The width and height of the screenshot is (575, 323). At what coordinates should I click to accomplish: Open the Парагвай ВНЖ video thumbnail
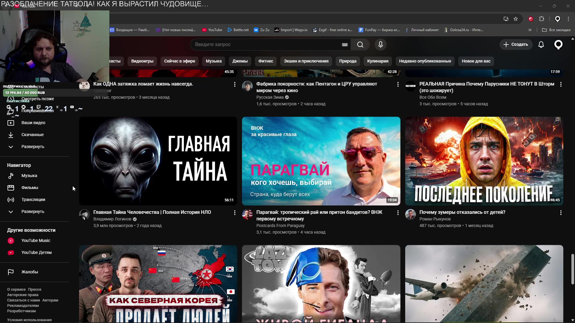(321, 161)
